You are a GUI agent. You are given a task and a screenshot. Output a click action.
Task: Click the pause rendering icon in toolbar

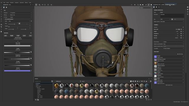click(135, 5)
